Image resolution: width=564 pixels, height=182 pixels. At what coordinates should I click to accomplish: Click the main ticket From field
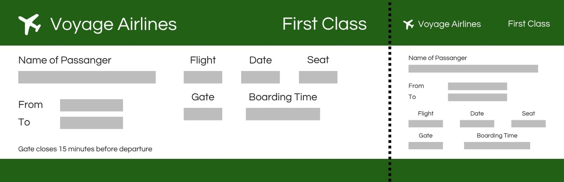(91, 105)
